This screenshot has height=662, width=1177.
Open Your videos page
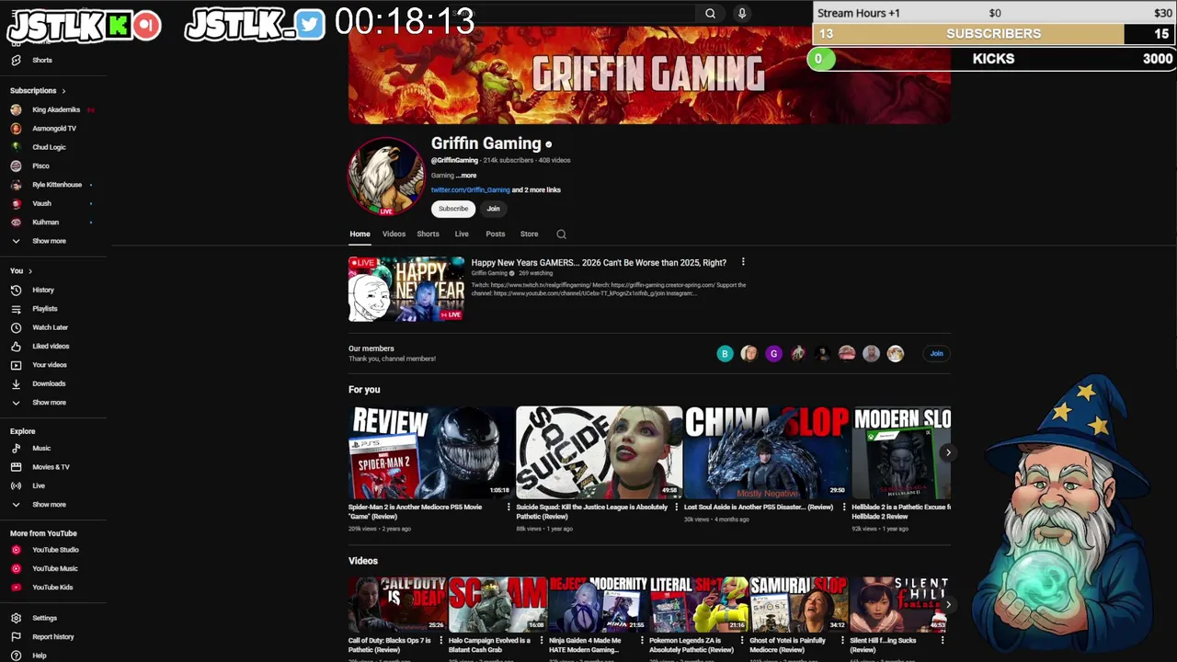coord(50,365)
